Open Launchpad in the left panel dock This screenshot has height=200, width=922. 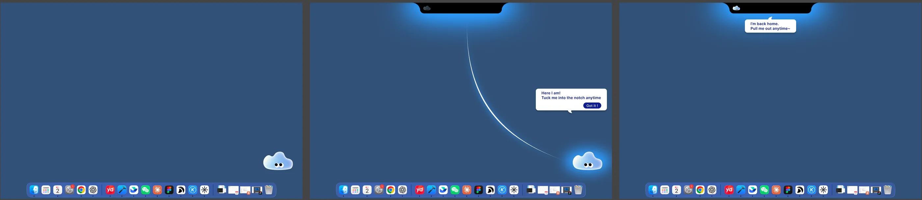point(46,189)
